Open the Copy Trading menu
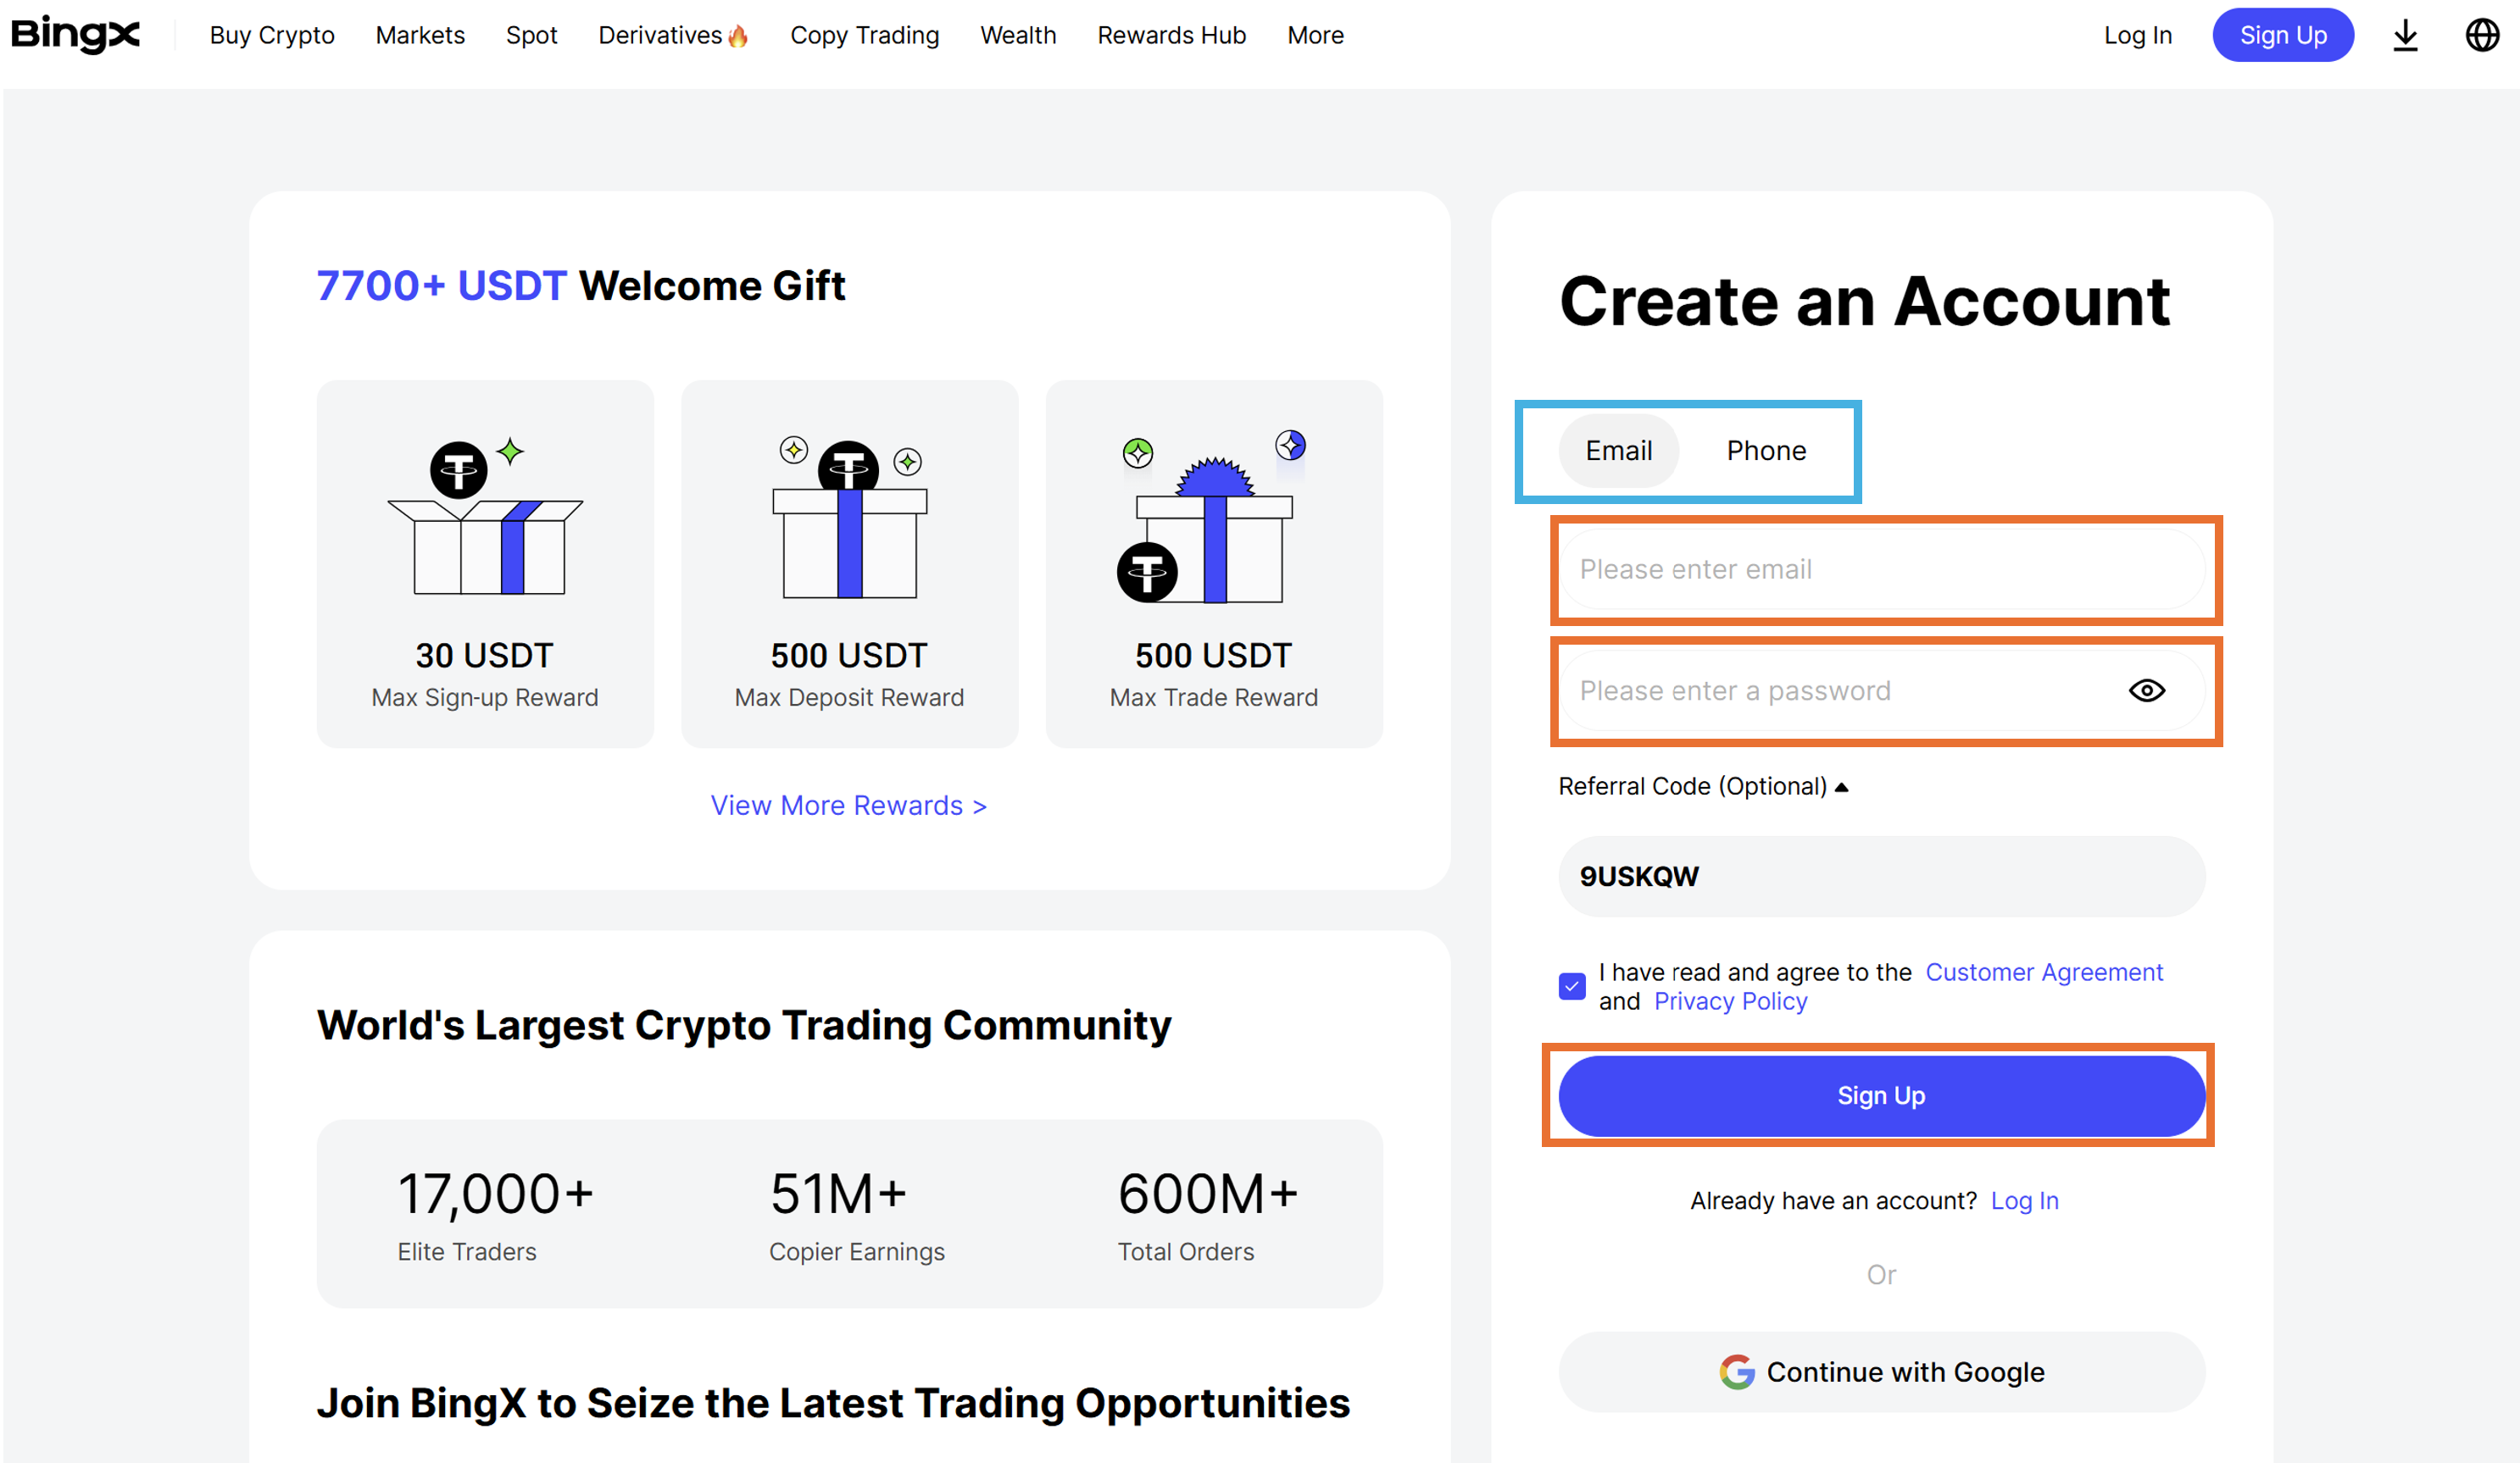Viewport: 2520px width, 1463px height. pos(864,35)
